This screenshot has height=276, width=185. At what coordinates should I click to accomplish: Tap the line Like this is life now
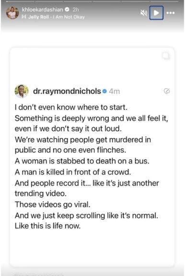click(x=47, y=226)
